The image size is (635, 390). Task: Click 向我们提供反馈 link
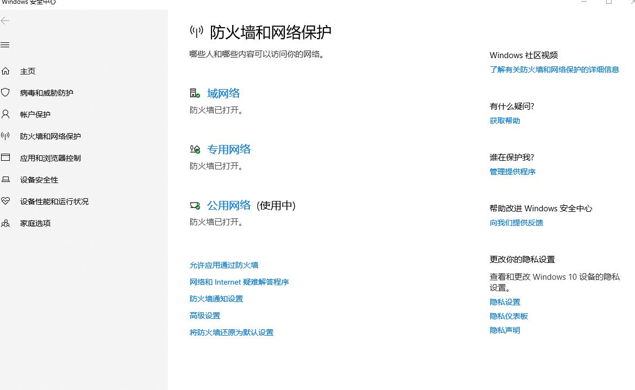516,223
